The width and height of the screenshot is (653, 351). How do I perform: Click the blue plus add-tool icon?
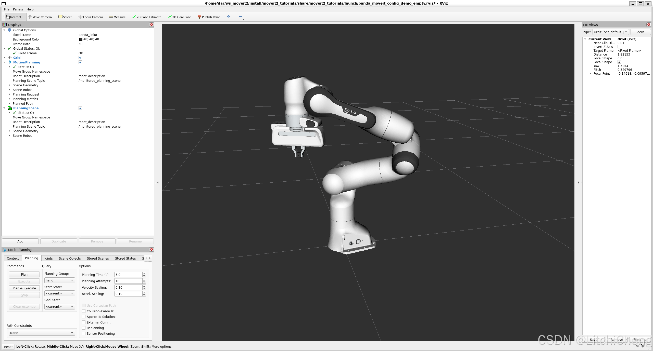coord(229,17)
